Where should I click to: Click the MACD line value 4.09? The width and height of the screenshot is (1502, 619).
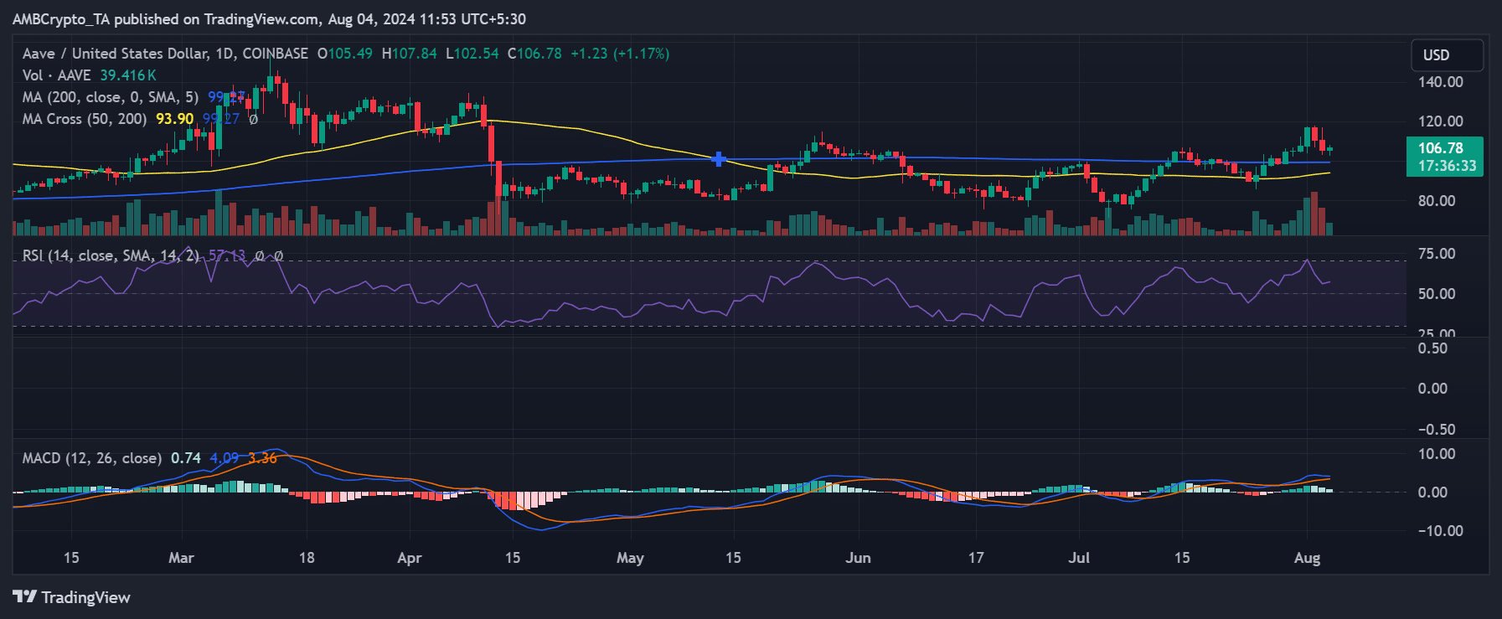point(224,458)
